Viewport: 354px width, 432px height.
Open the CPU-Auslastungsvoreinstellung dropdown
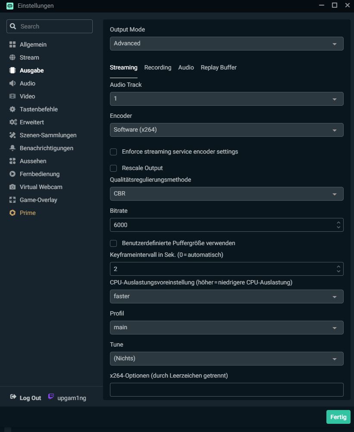click(x=226, y=296)
